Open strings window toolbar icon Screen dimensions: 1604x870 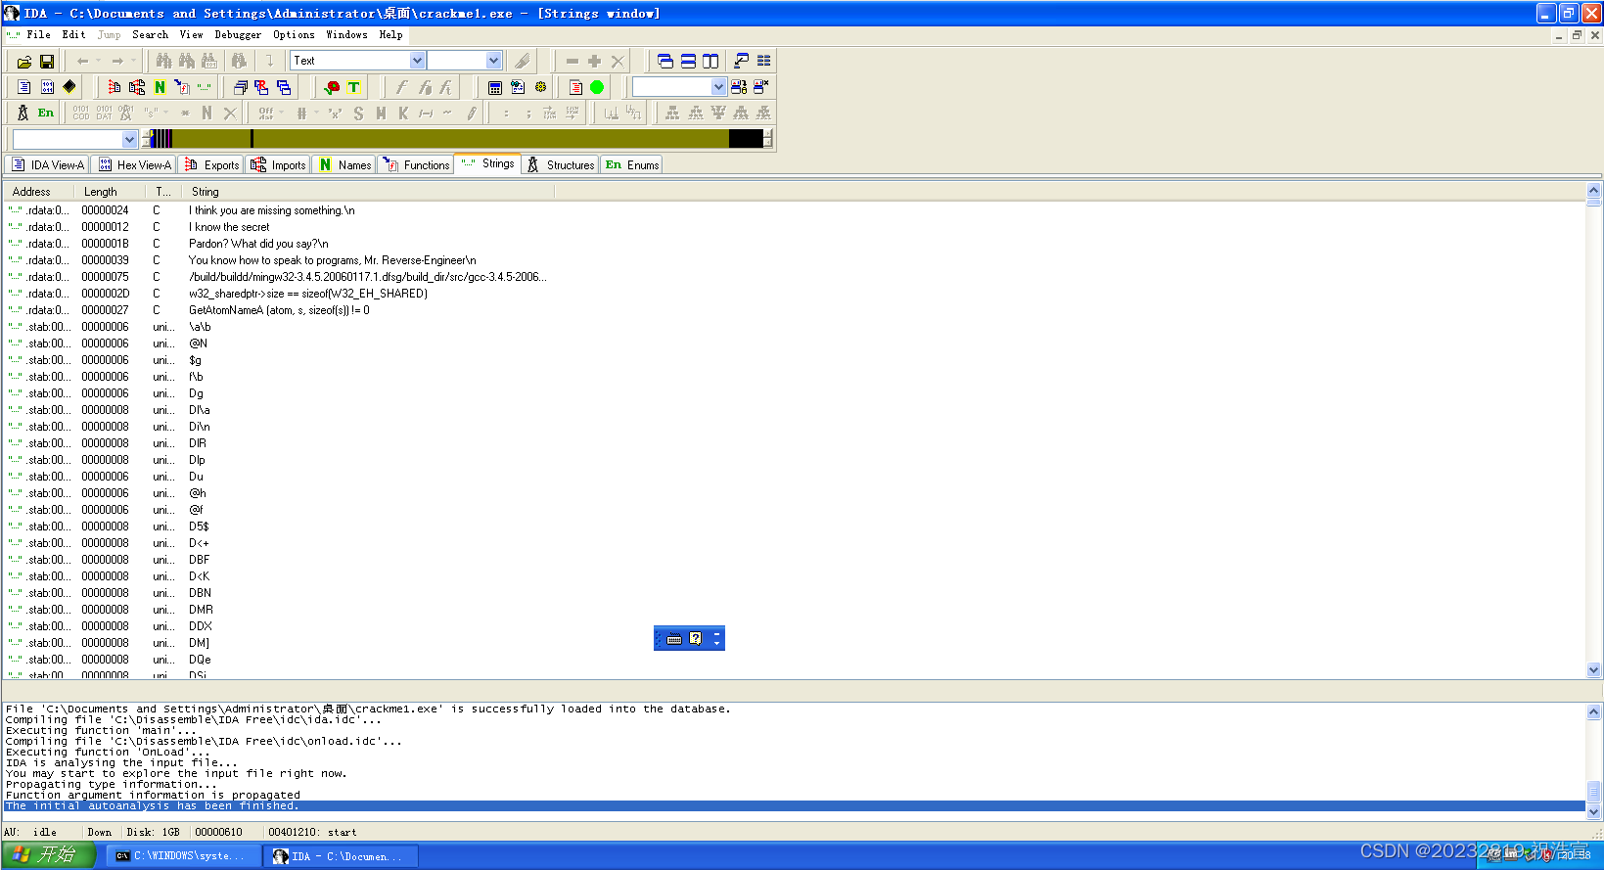pyautogui.click(x=205, y=87)
